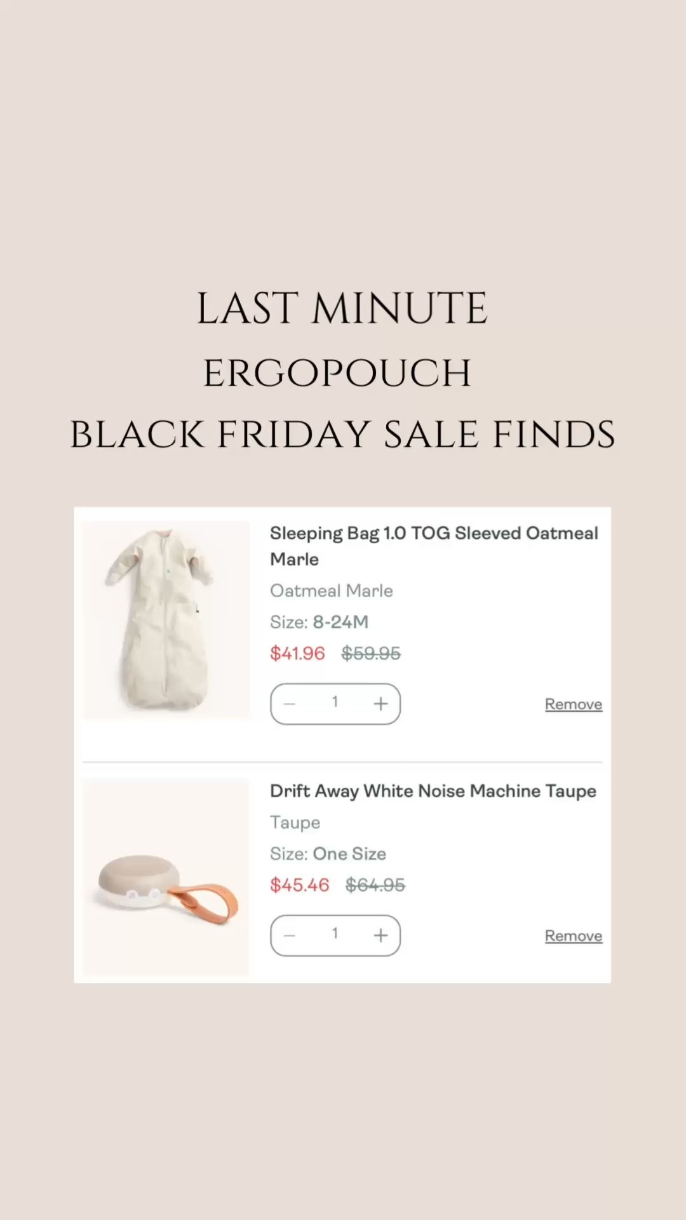Click the crossed-out $59.95 original price
Viewport: 686px width, 1220px height.
(371, 653)
